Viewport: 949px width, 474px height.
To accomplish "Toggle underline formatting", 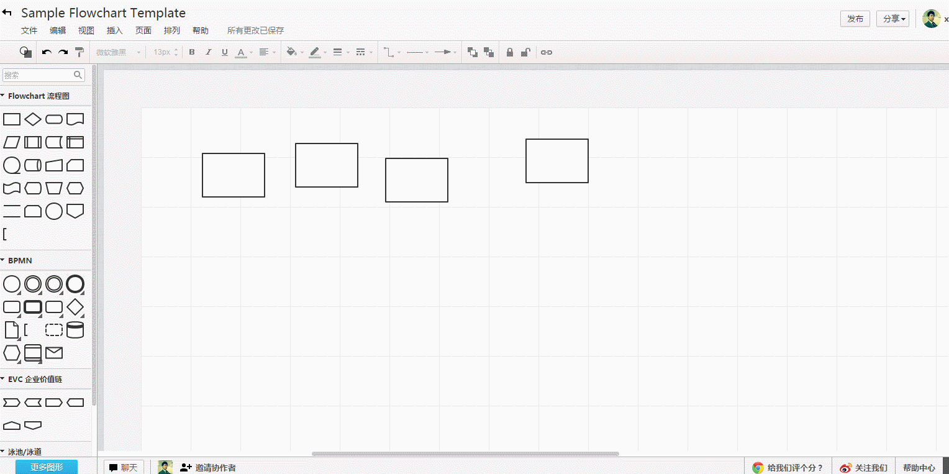I will click(x=225, y=52).
